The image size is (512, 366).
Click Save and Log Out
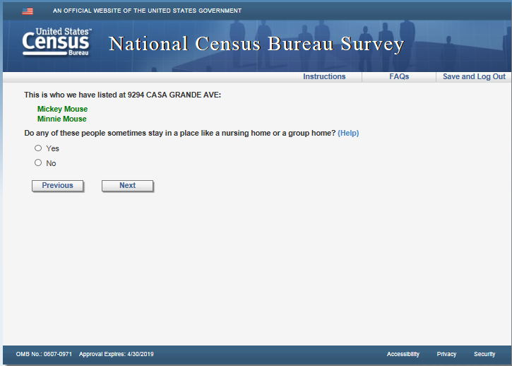point(474,76)
